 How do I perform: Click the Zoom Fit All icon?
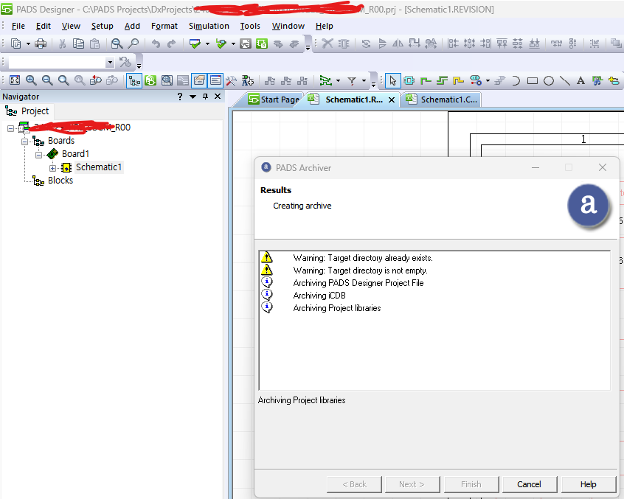15,81
